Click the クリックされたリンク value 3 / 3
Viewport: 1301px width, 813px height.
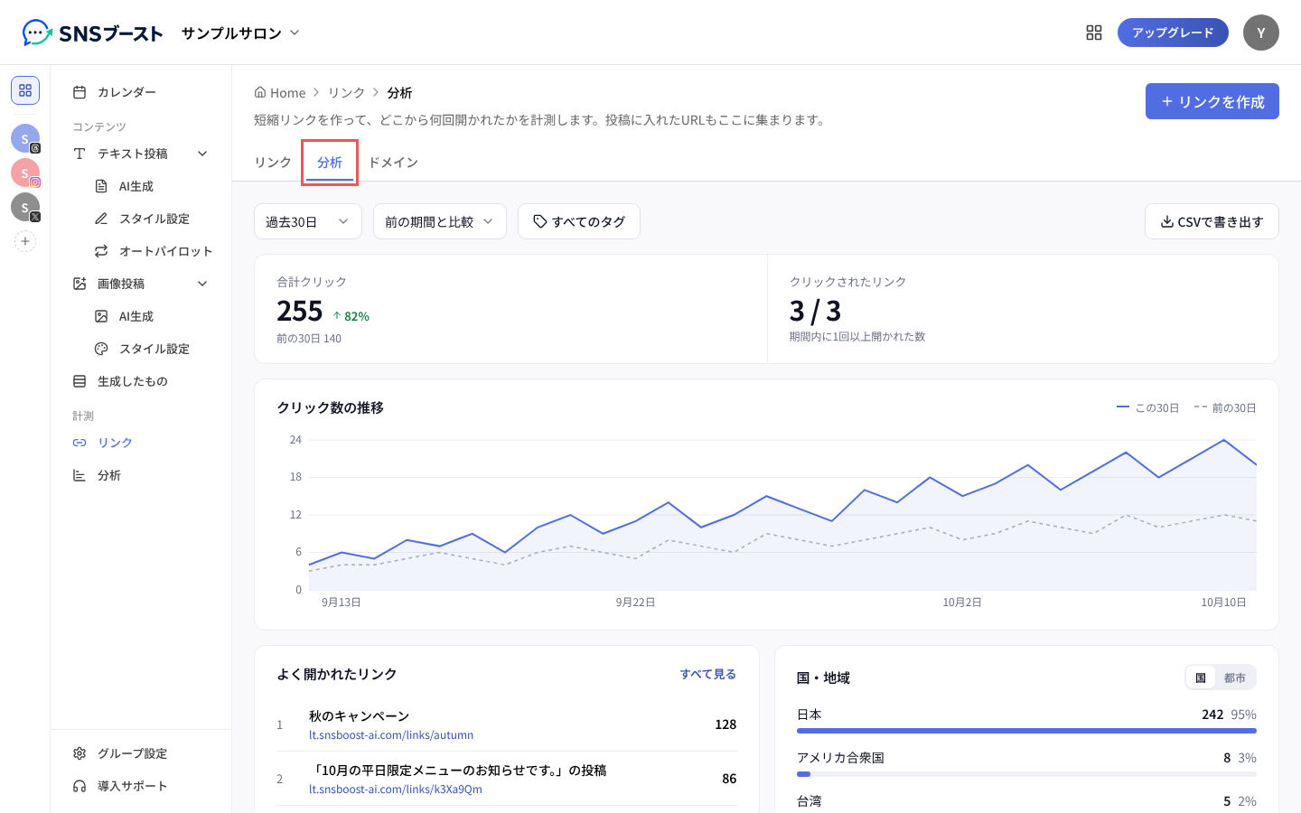(816, 311)
